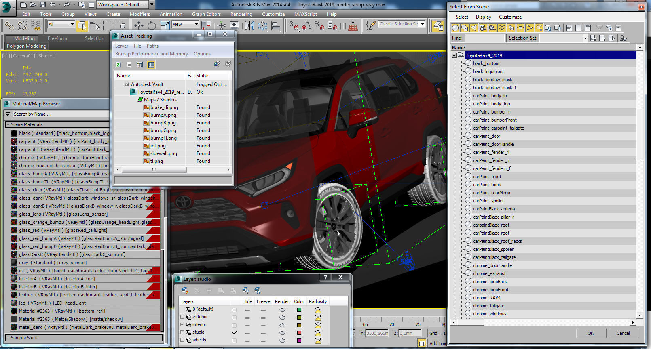Expand the studio layer
The width and height of the screenshot is (651, 349).
(182, 332)
